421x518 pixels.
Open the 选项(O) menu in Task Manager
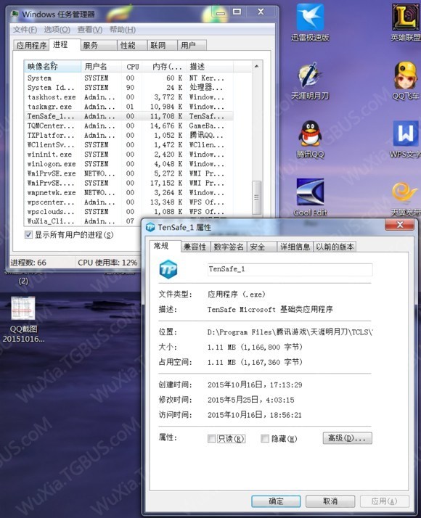(57, 30)
